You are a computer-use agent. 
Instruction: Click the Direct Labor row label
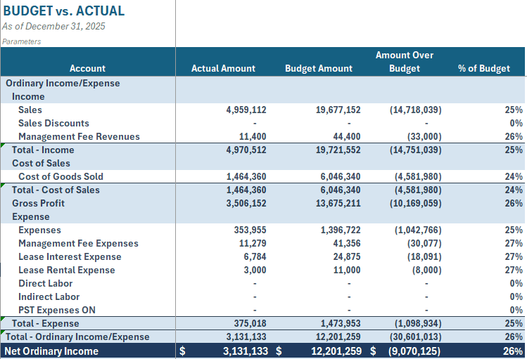click(x=45, y=284)
